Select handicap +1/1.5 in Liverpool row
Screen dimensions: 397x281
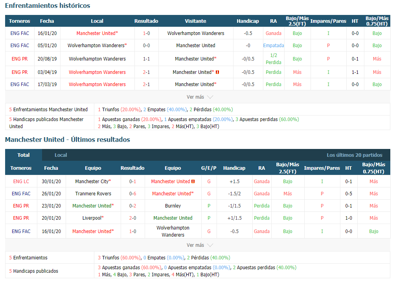[x=234, y=218]
